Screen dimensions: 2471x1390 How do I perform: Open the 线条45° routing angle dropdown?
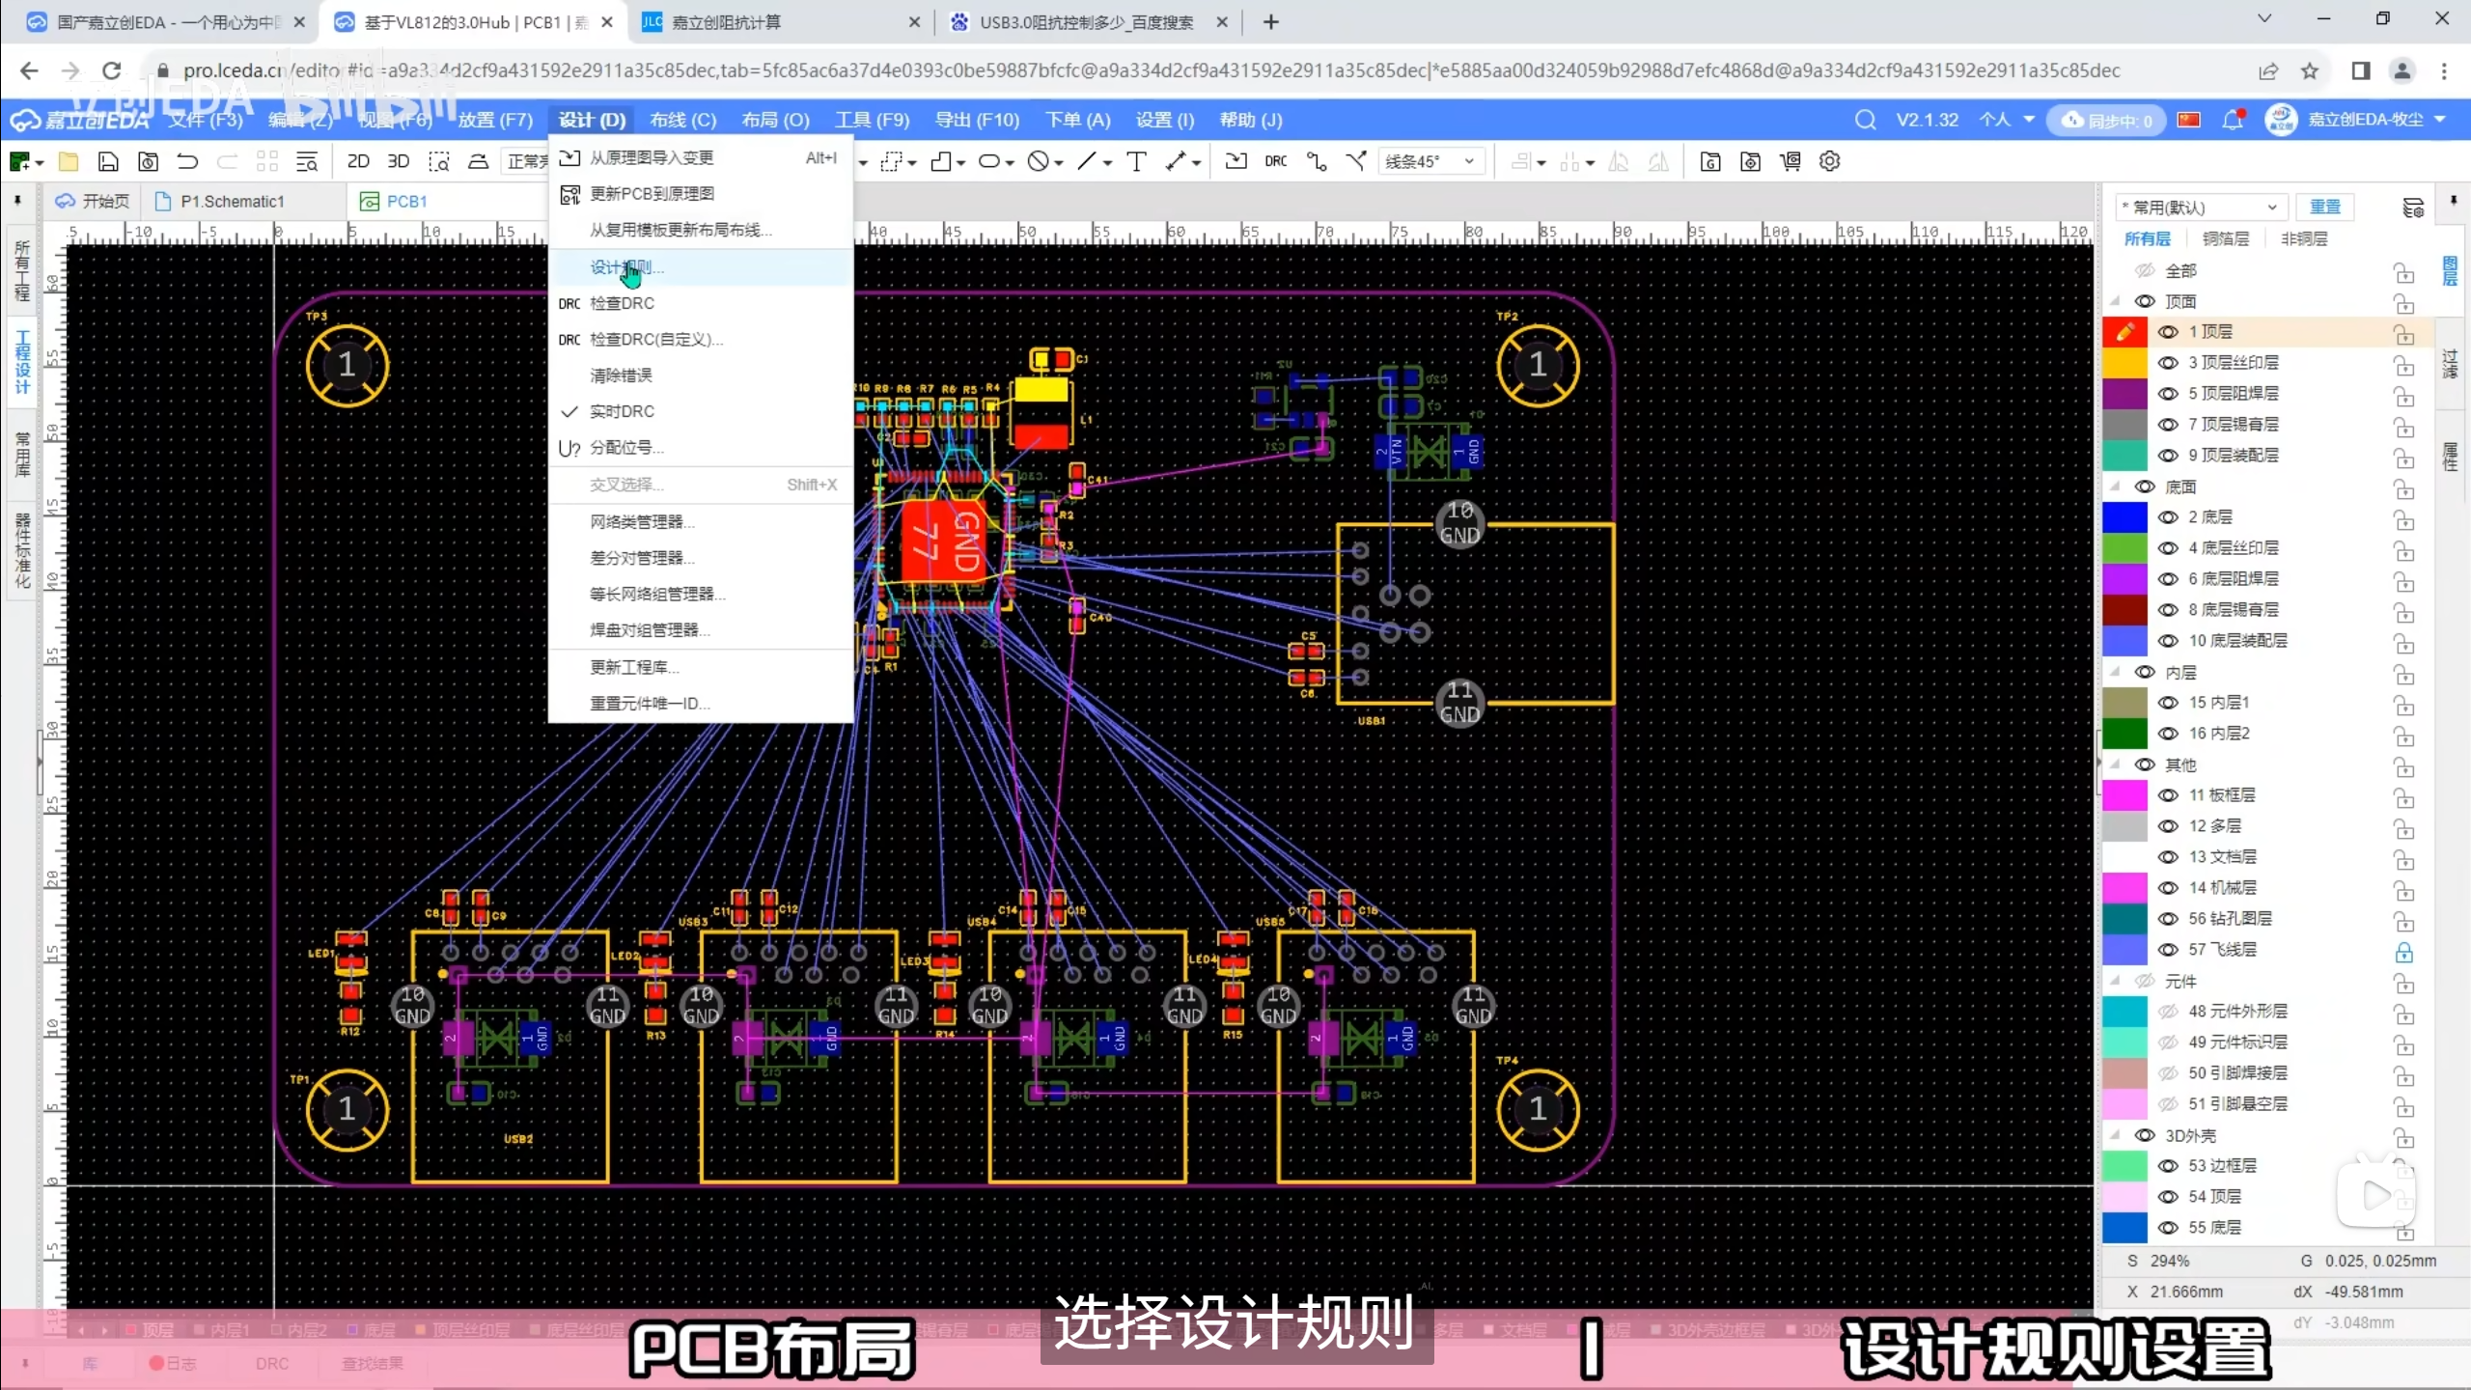(1430, 161)
